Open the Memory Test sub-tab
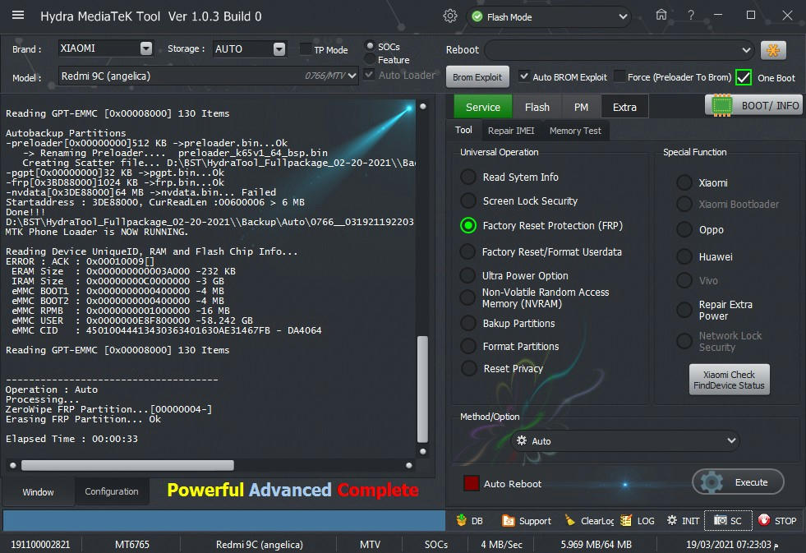806x553 pixels. coord(575,131)
